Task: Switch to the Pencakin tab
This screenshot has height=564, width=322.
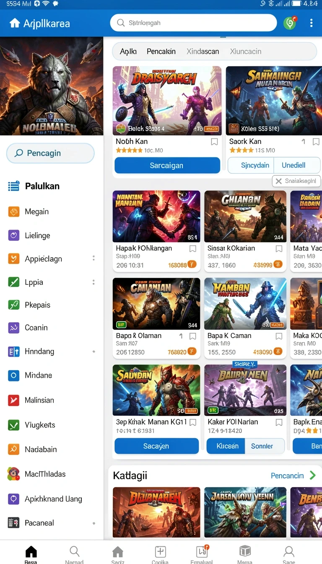Action: [x=161, y=52]
